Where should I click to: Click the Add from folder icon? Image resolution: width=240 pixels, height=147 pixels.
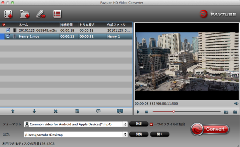pyautogui.click(x=24, y=14)
